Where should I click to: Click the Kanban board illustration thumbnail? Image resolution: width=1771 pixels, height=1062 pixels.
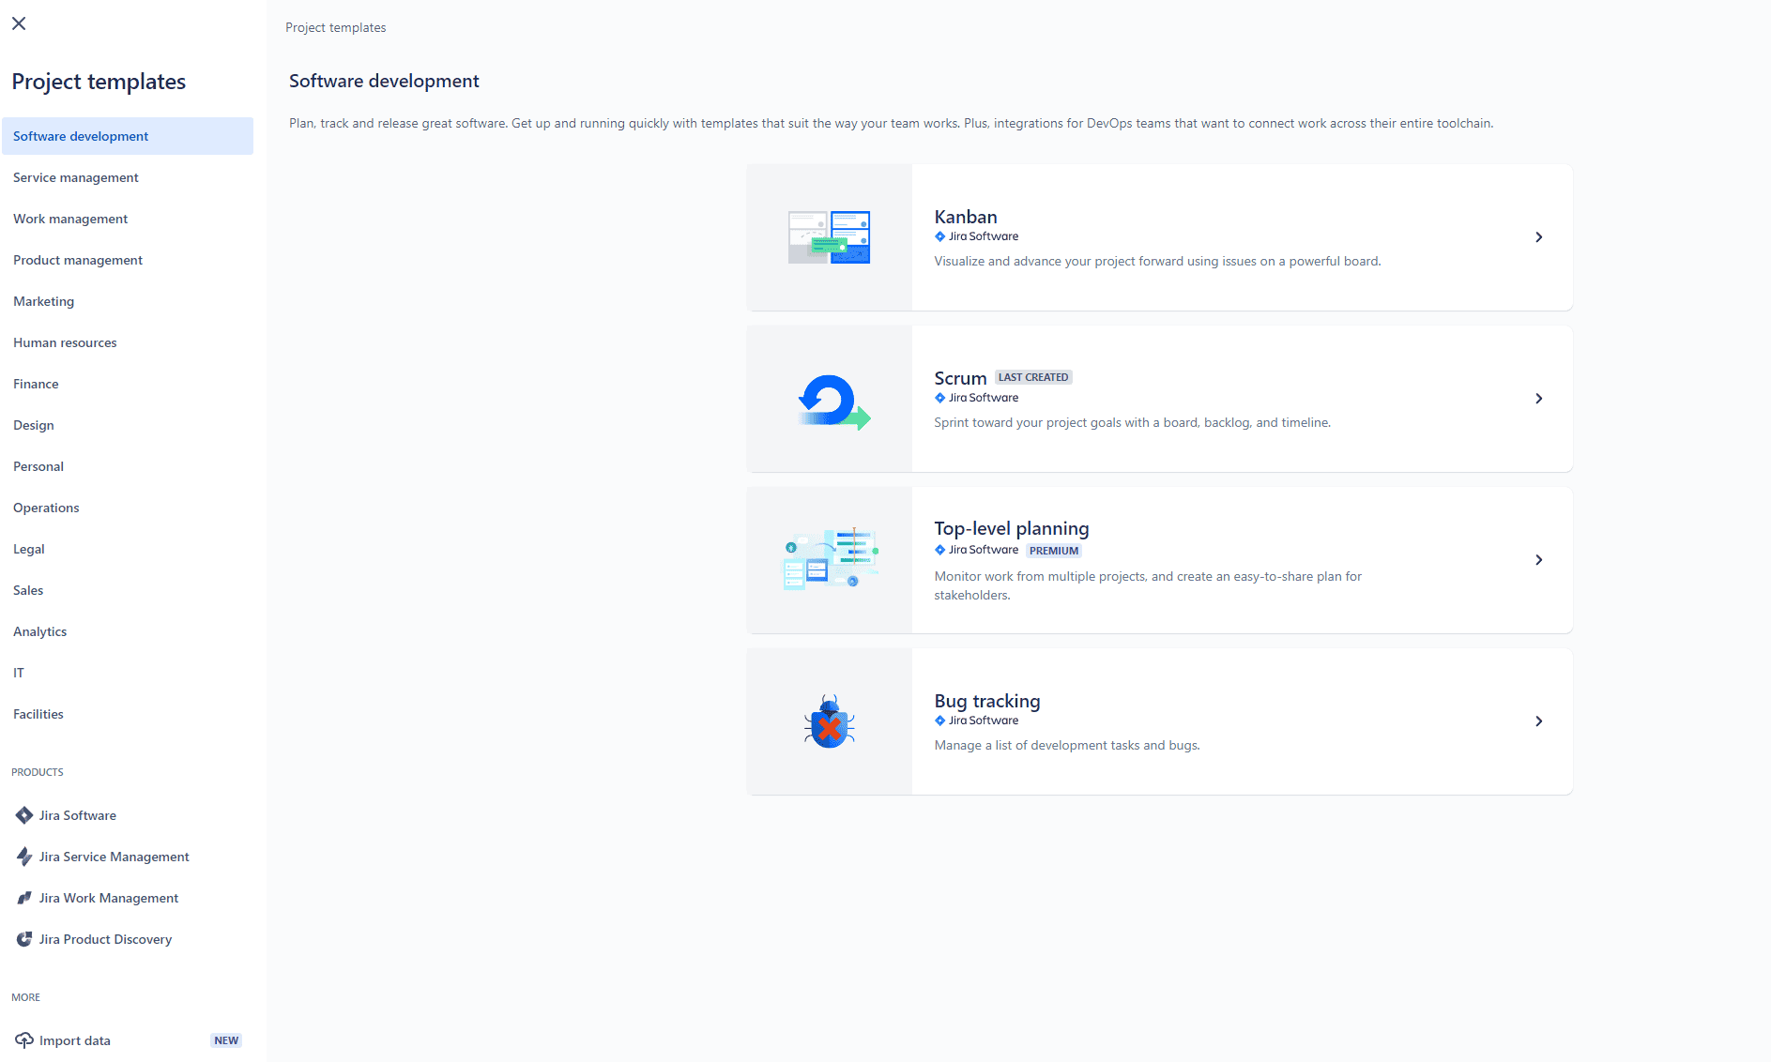[829, 237]
